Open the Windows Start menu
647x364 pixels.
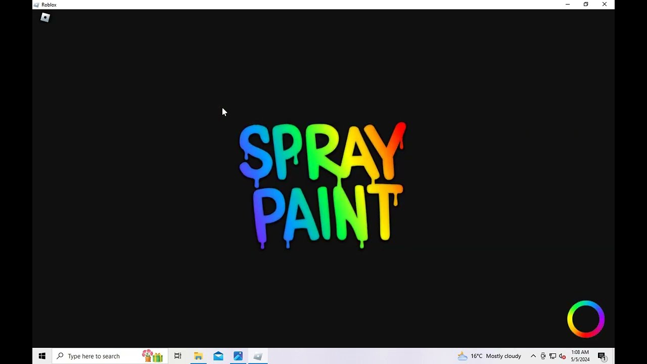[x=42, y=356]
